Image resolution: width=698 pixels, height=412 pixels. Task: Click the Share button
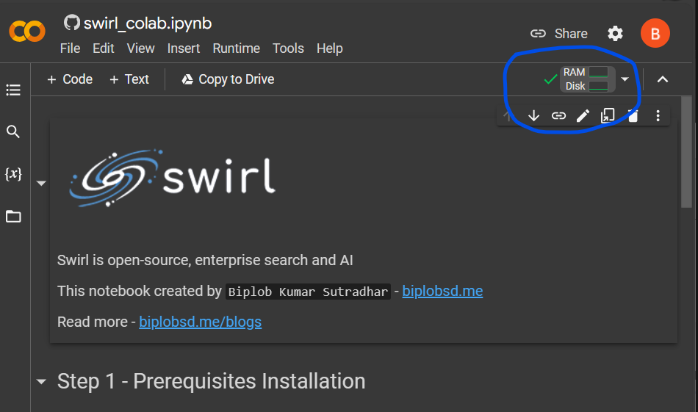(x=558, y=33)
